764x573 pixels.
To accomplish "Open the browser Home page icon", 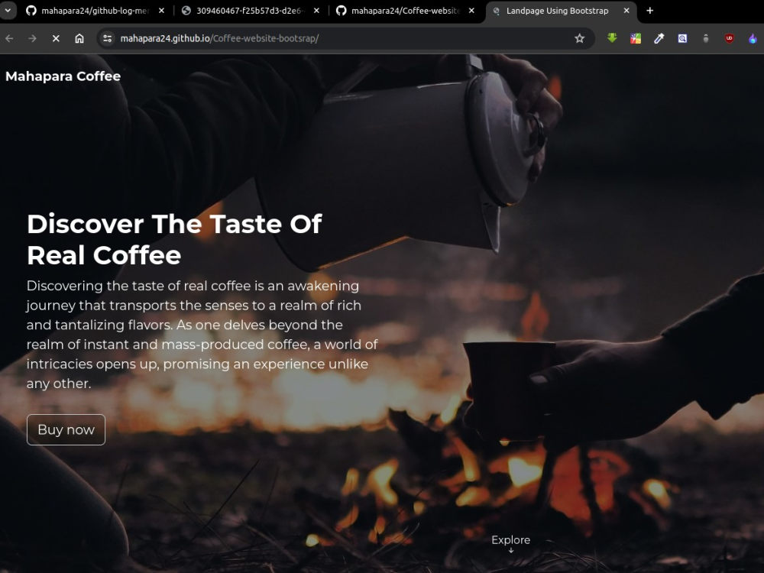I will pos(79,38).
